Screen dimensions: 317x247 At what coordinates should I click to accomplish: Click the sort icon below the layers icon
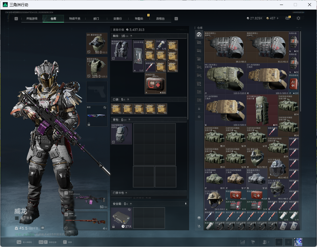(199, 226)
